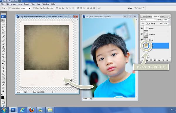The height and width of the screenshot is (113, 176).
Task: Click the Go to Bridge icon
Action: (x=130, y=8)
